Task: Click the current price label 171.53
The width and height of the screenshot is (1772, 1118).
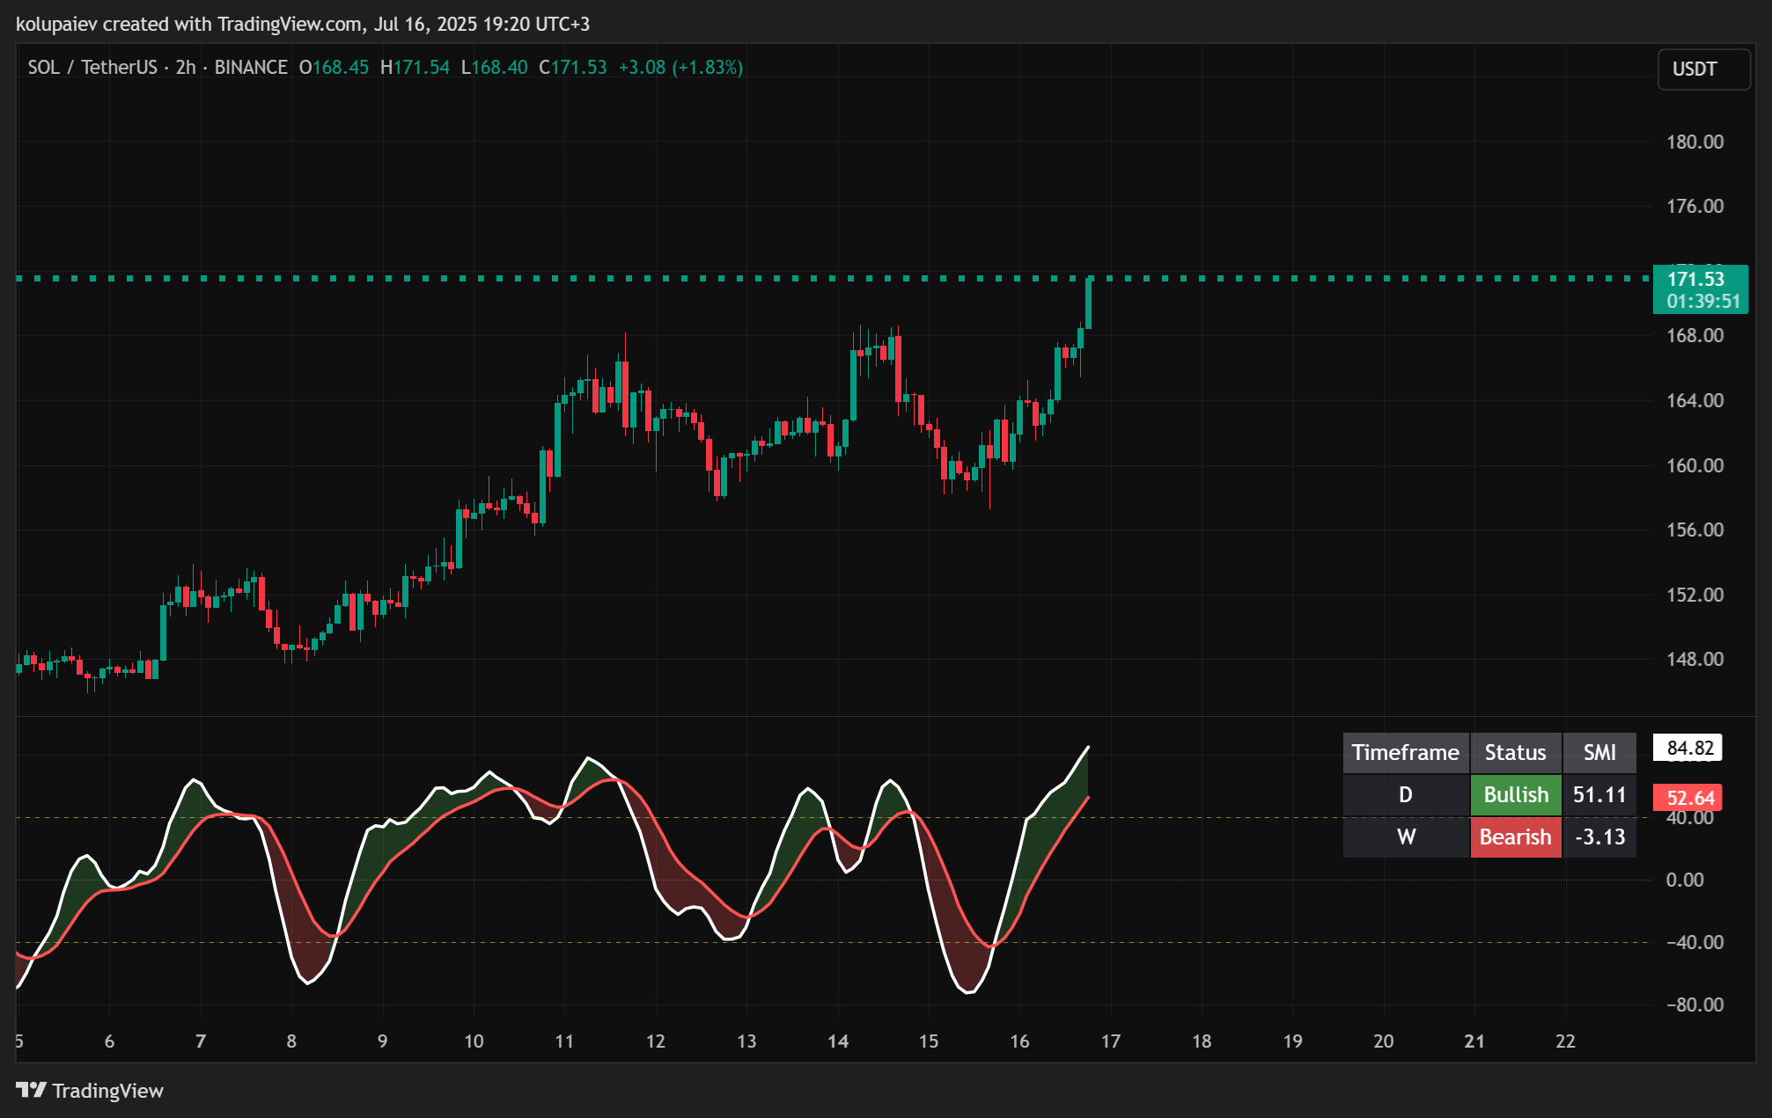Action: point(1695,279)
